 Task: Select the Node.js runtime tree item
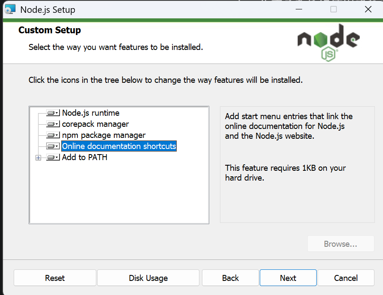pos(91,113)
